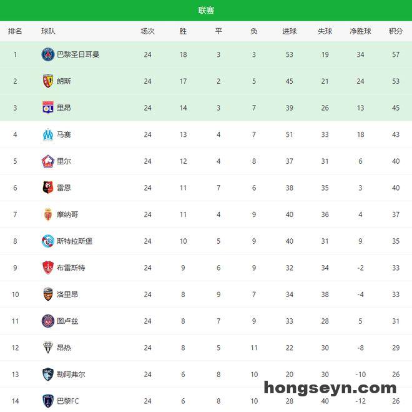Click the Lorient club logo
The height and width of the screenshot is (412, 412).
(48, 294)
